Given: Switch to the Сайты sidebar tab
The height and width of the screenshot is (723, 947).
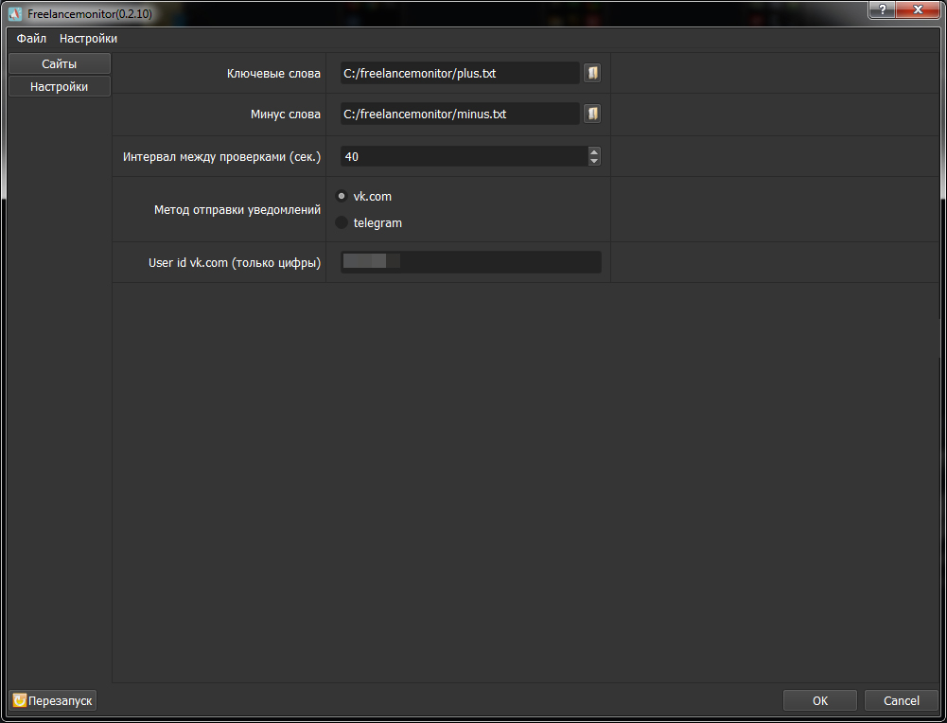Looking at the screenshot, I should click(x=60, y=63).
